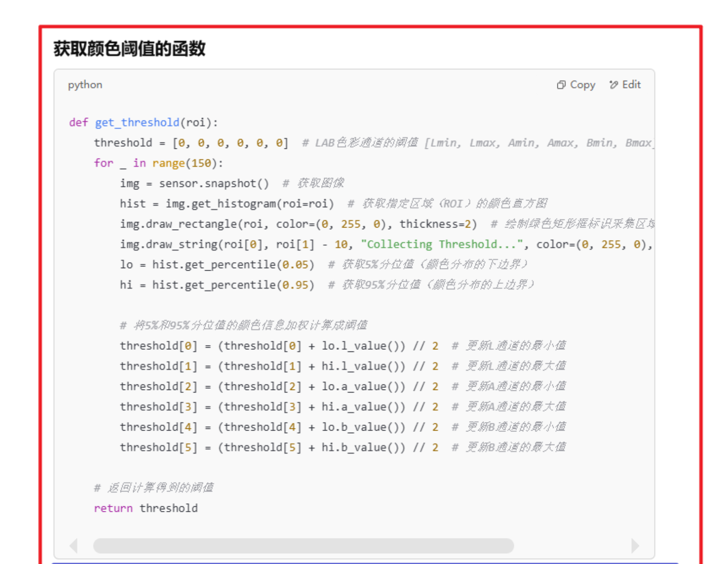Click the string "Collecting Threshold..."

442,245
